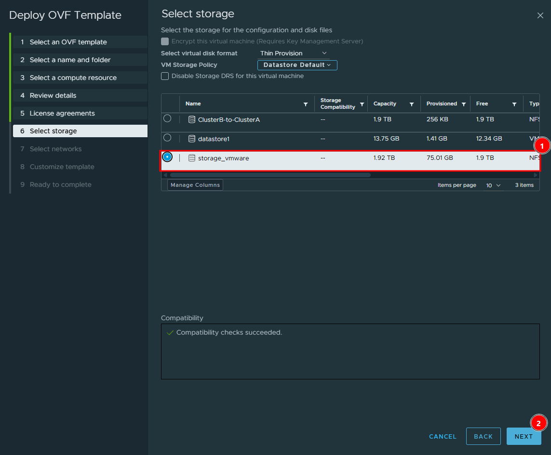Click the Storage Compatibility column filter icon
The image size is (551, 455).
[362, 104]
